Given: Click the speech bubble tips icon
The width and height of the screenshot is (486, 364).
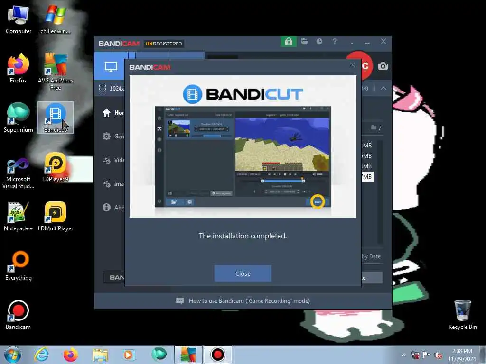Looking at the screenshot, I should 180,301.
